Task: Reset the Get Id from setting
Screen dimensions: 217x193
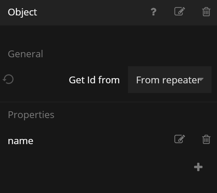Action: click(8, 79)
